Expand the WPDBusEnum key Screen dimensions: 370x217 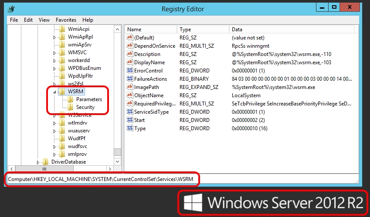pos(54,69)
